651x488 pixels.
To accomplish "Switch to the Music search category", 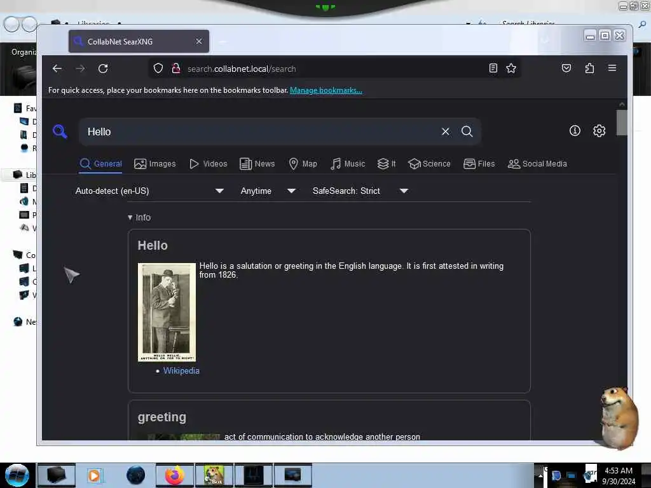I will tap(348, 164).
